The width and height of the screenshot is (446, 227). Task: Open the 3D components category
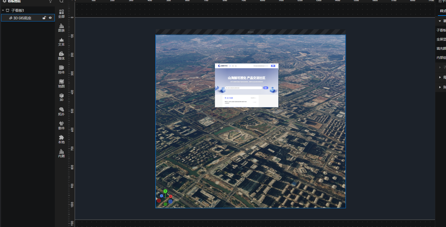pyautogui.click(x=62, y=97)
